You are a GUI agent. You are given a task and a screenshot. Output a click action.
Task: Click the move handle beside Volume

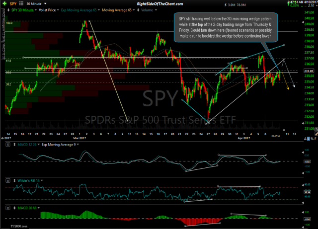[x=138, y=10]
